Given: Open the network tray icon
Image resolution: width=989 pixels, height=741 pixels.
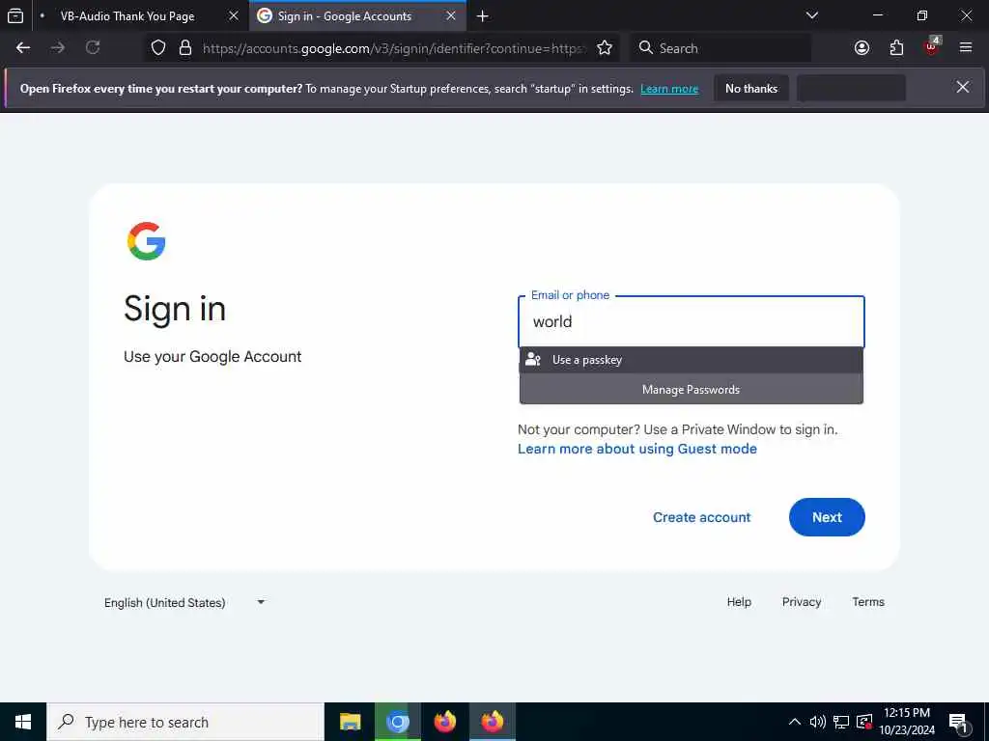Looking at the screenshot, I should (x=841, y=722).
